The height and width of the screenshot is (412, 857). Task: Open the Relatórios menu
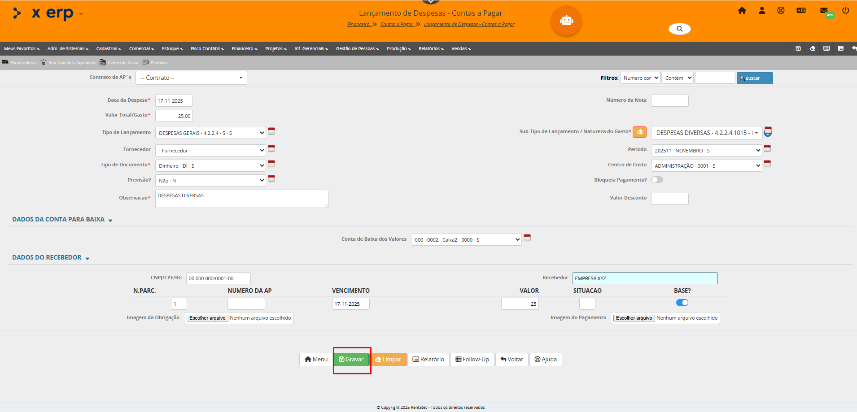(431, 49)
